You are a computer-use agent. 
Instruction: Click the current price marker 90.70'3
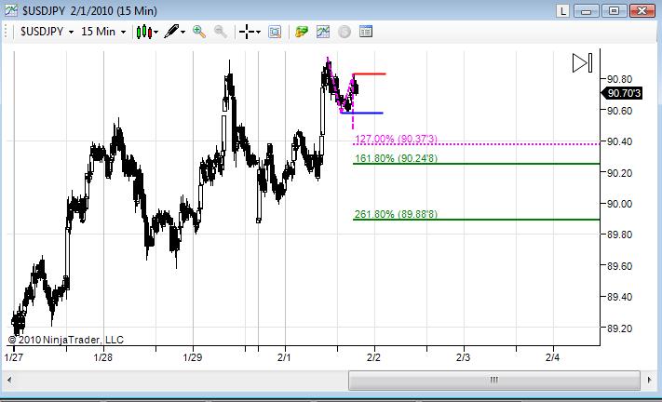click(622, 93)
